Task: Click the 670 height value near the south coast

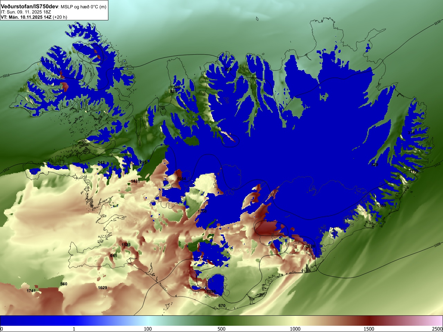Action: [x=222, y=306]
